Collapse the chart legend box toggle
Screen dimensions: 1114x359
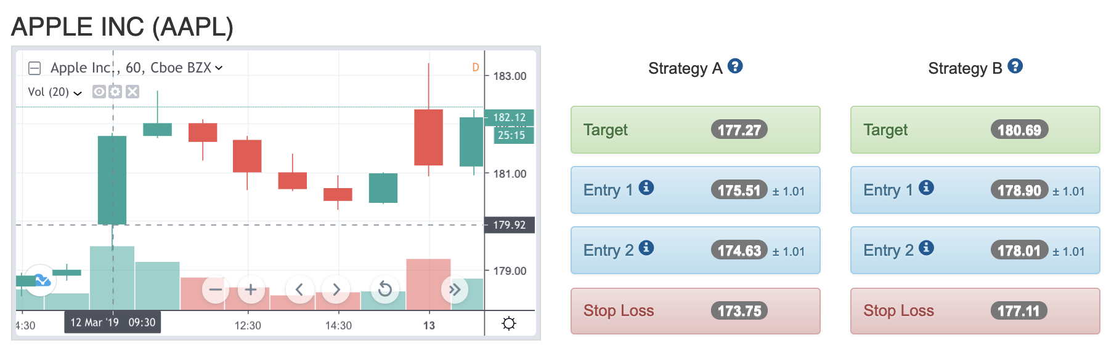(x=35, y=68)
